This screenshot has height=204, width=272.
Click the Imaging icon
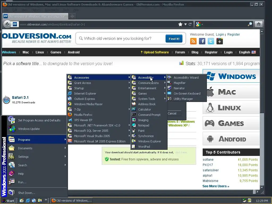[x=134, y=120]
